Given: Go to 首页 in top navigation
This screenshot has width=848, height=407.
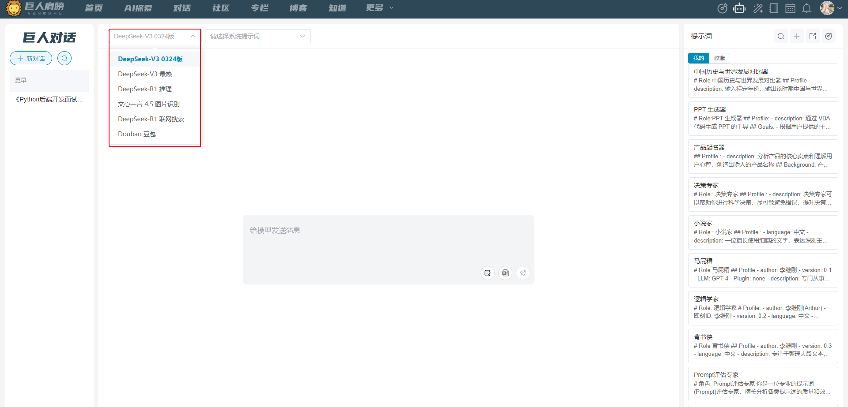Looking at the screenshot, I should [94, 8].
